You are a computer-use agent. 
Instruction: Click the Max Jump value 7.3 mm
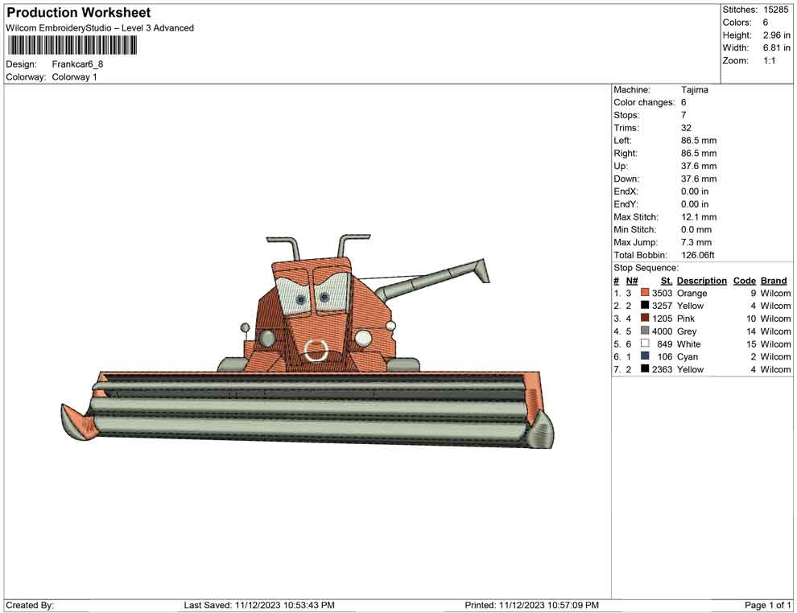(x=696, y=242)
